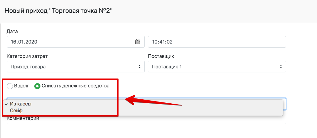This screenshot has width=317, height=138.
Task: Choose Из кассы from the list
Action: coord(21,104)
